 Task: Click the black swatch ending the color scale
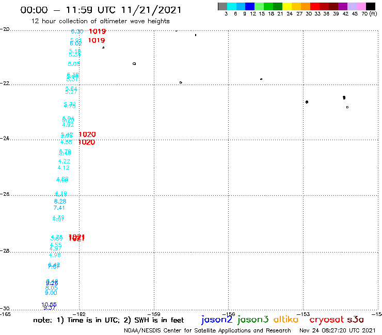click(371, 6)
